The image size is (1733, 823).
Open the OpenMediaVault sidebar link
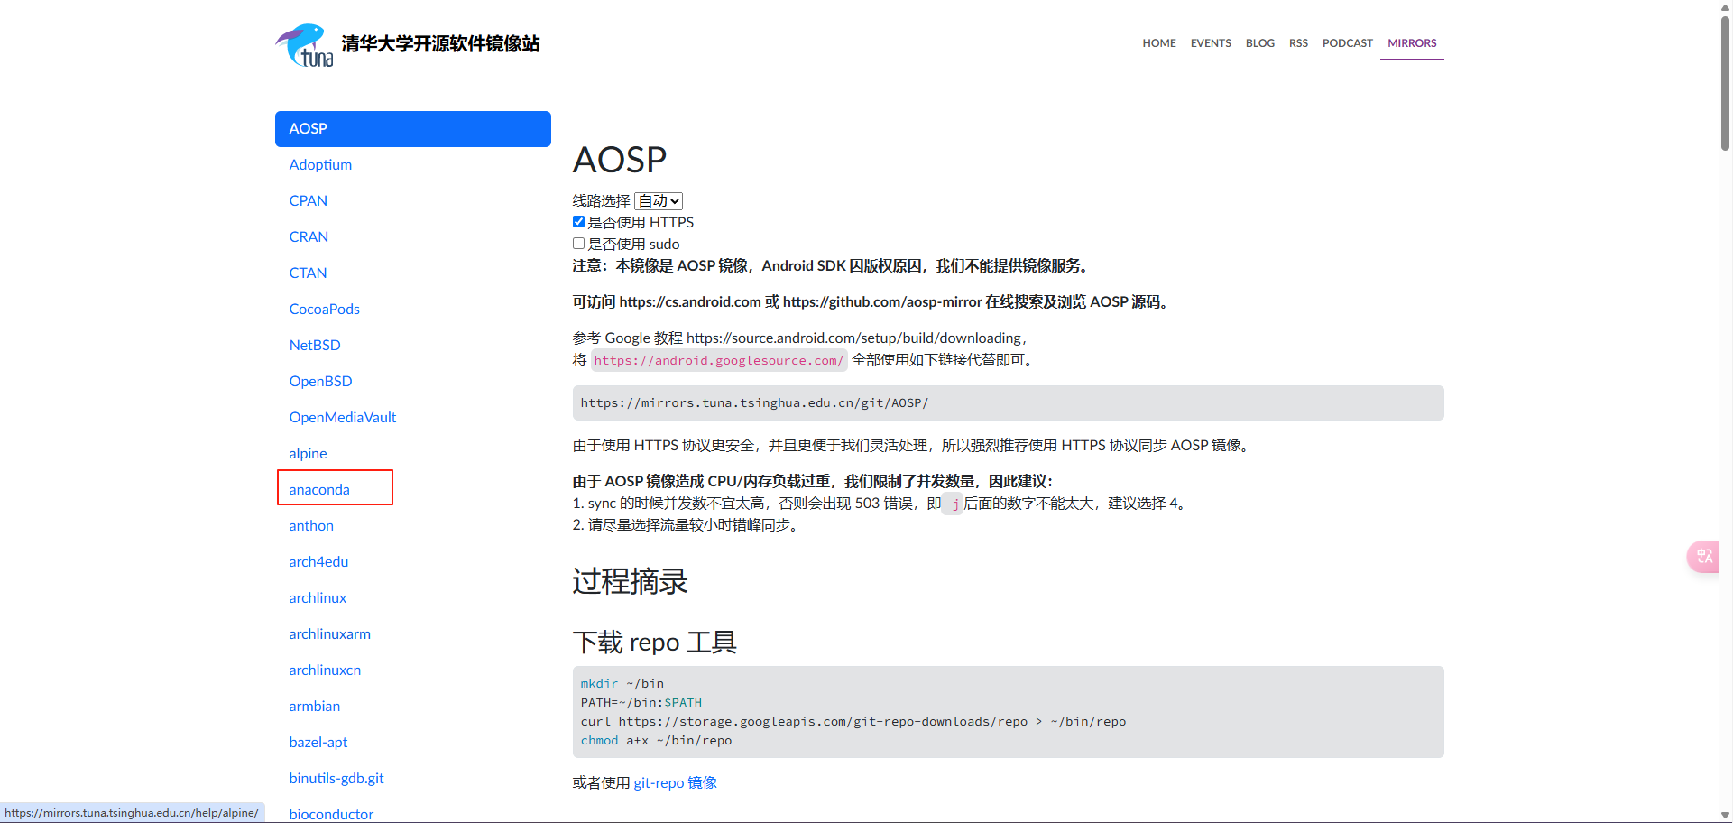click(343, 418)
